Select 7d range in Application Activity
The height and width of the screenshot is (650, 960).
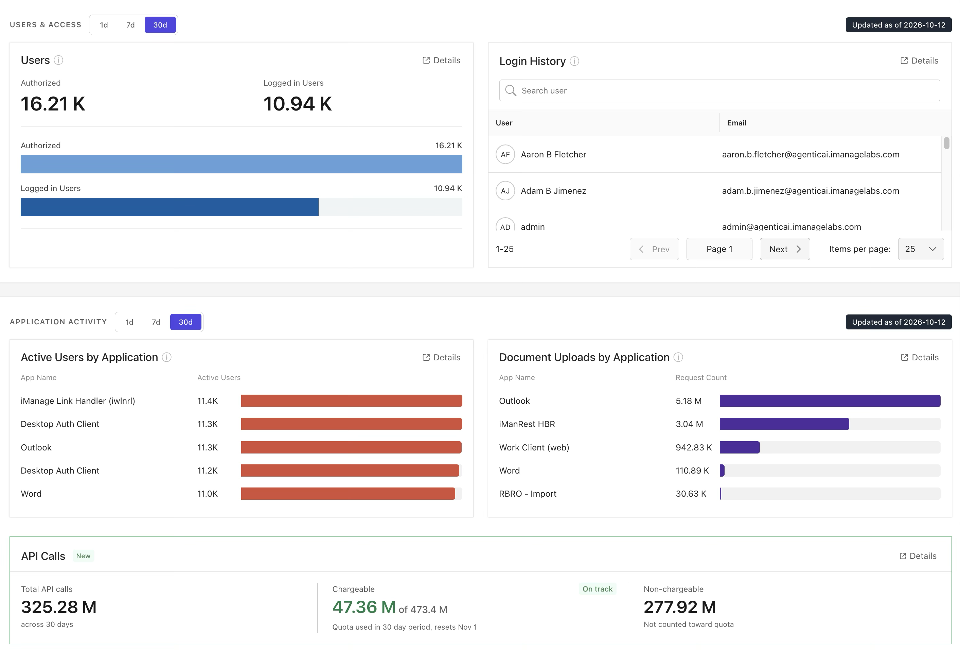click(156, 322)
